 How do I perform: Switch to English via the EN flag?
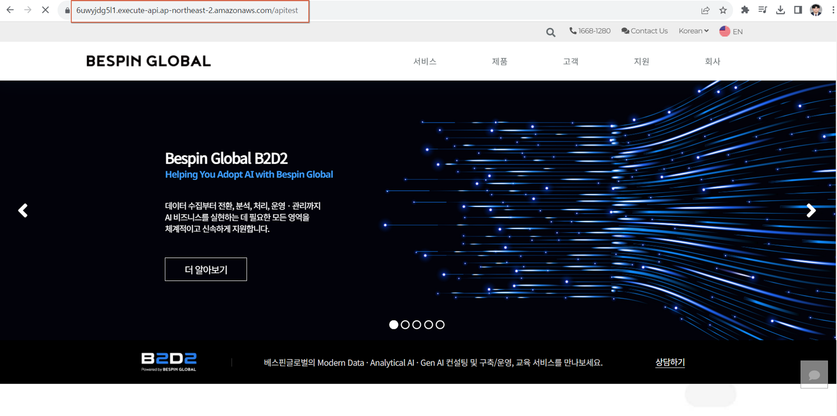click(x=731, y=31)
